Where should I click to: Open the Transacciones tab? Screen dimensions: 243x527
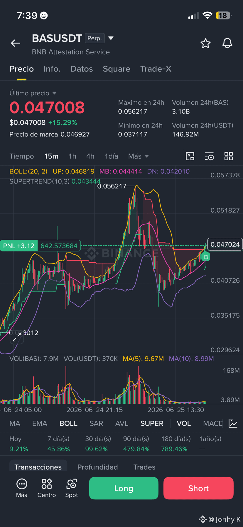pos(38,467)
